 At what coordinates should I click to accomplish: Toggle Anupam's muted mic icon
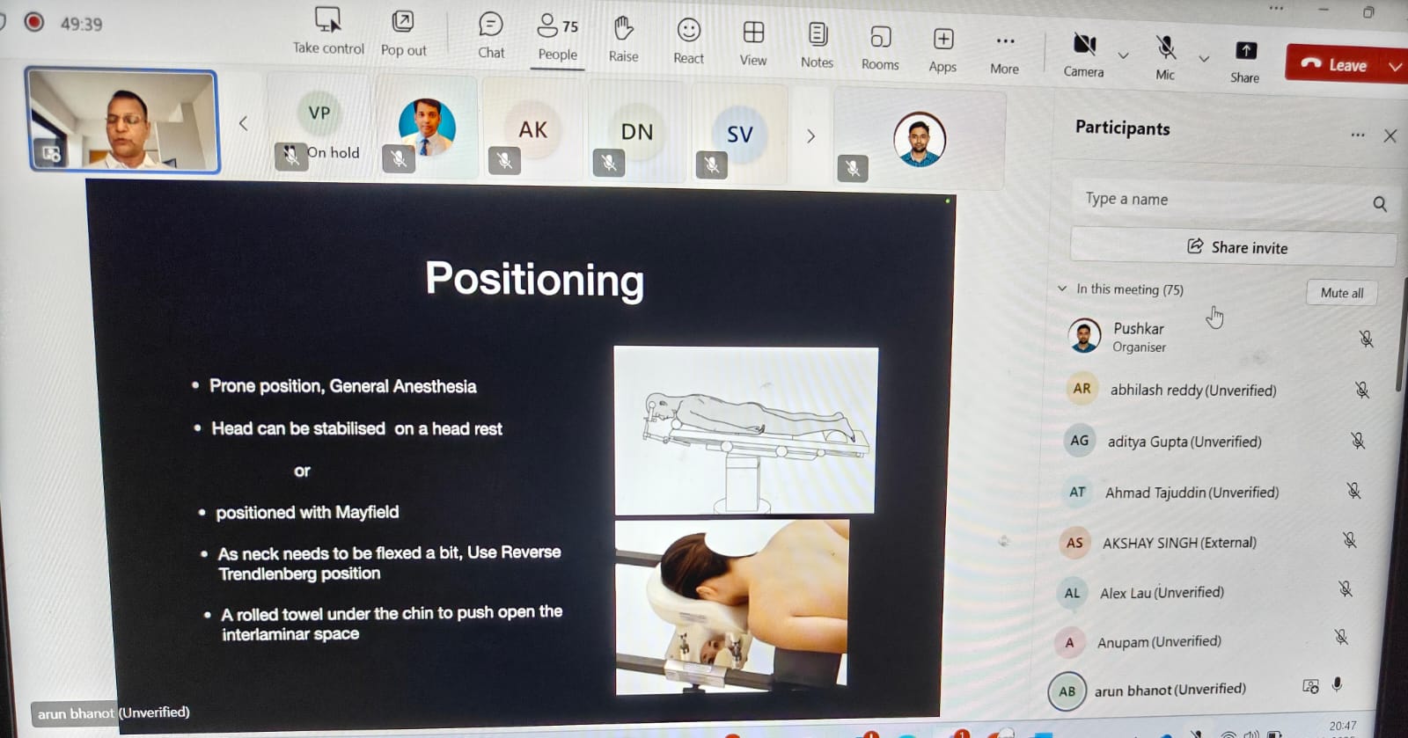(1340, 637)
